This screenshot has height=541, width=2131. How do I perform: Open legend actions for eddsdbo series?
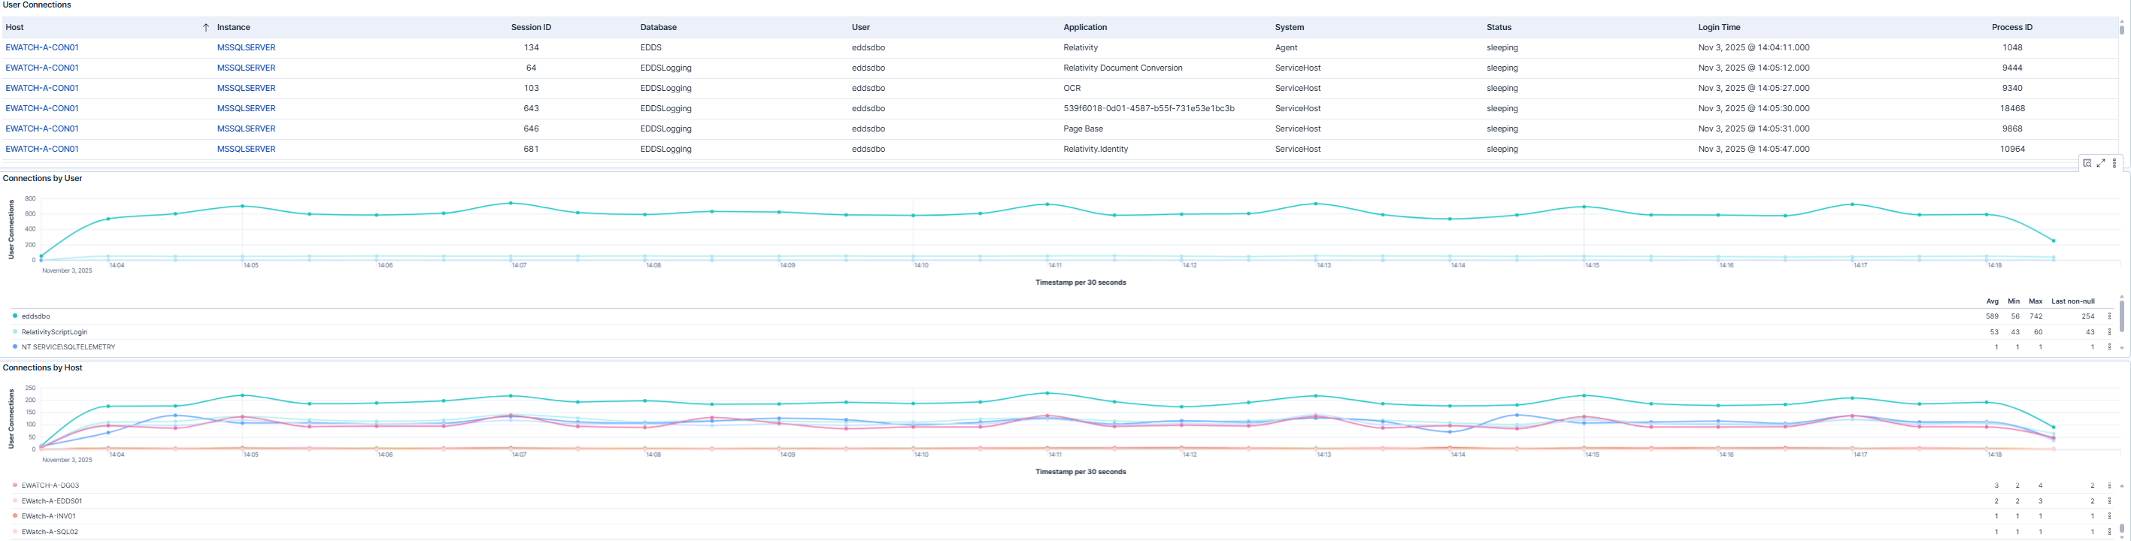[x=2109, y=316]
